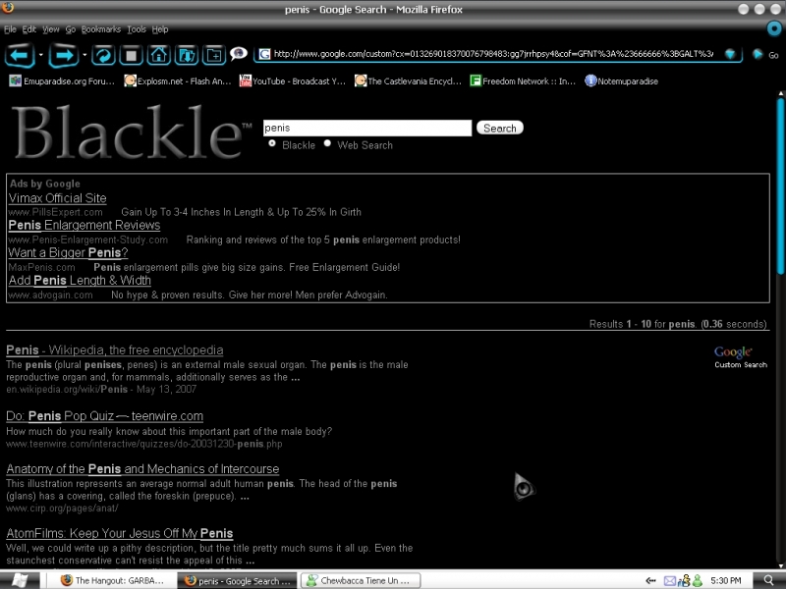Open the Forward button history dropdown arrow
786x589 pixels.
[x=84, y=55]
